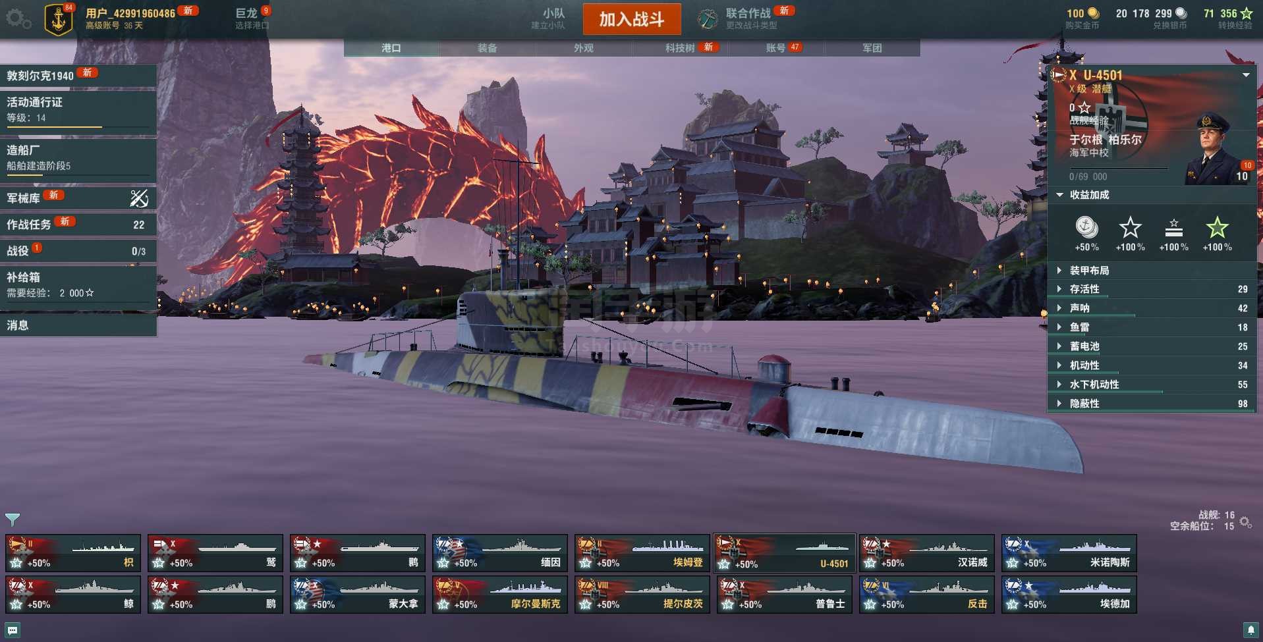Open ship carousel filter funnel icon

13,520
